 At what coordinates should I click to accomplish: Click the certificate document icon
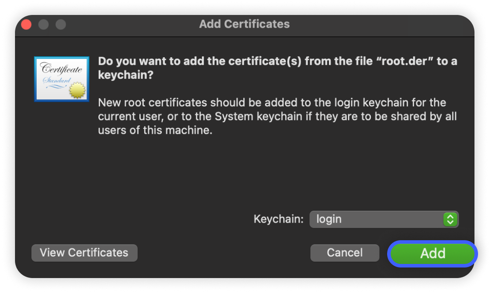61,79
